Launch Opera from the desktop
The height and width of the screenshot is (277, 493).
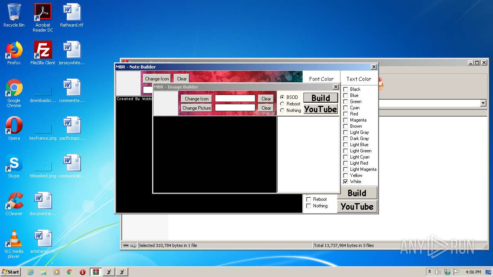[14, 128]
